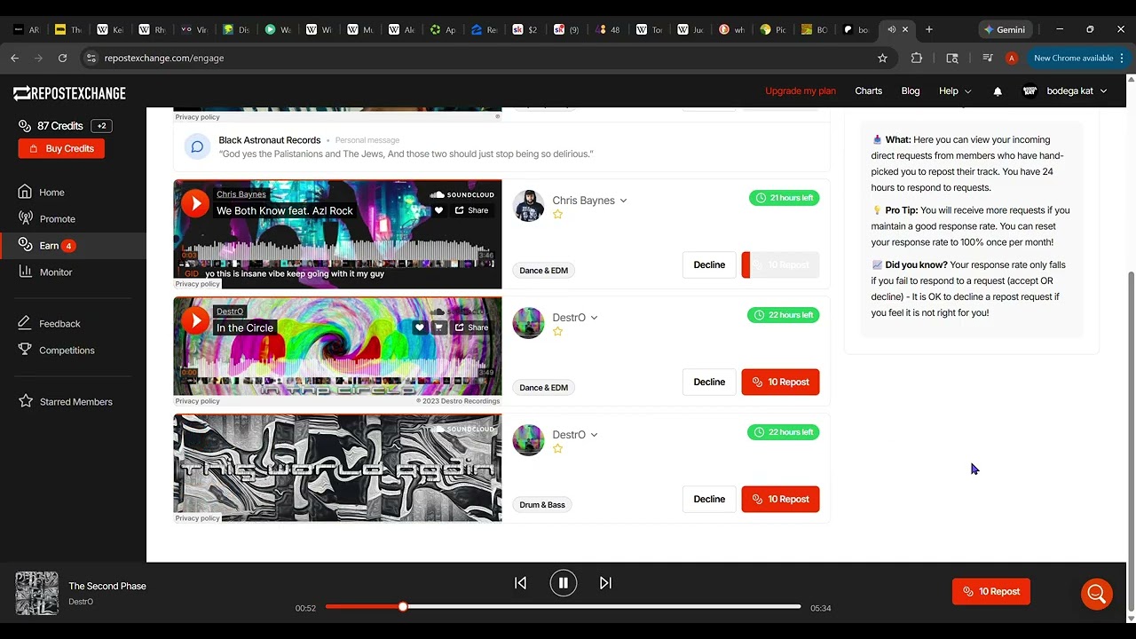Open Chrome profile avatar A

pyautogui.click(x=1012, y=58)
